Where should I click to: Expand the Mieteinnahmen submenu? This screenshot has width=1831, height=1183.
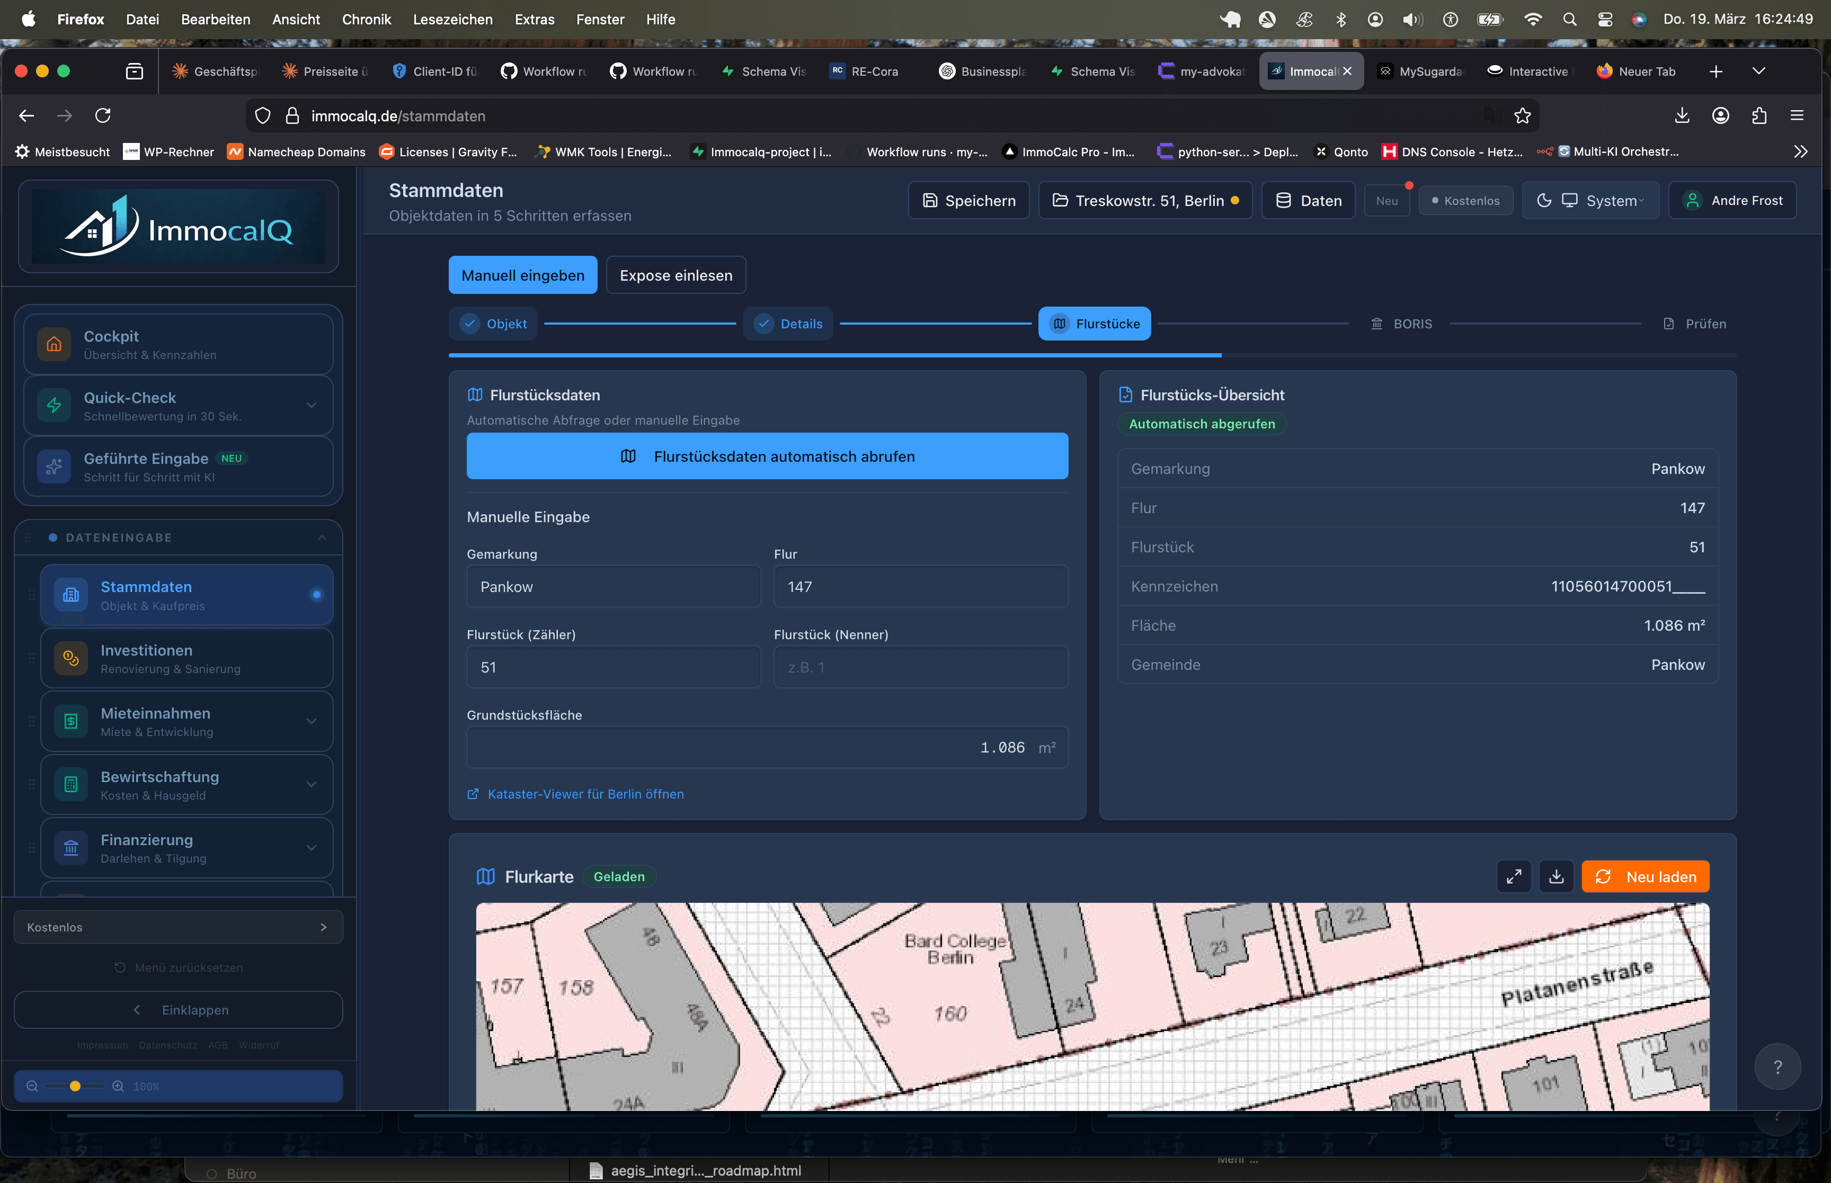311,721
